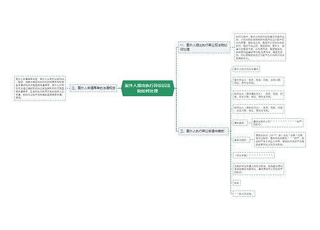Select the （异议依据） node

point(253,155)
